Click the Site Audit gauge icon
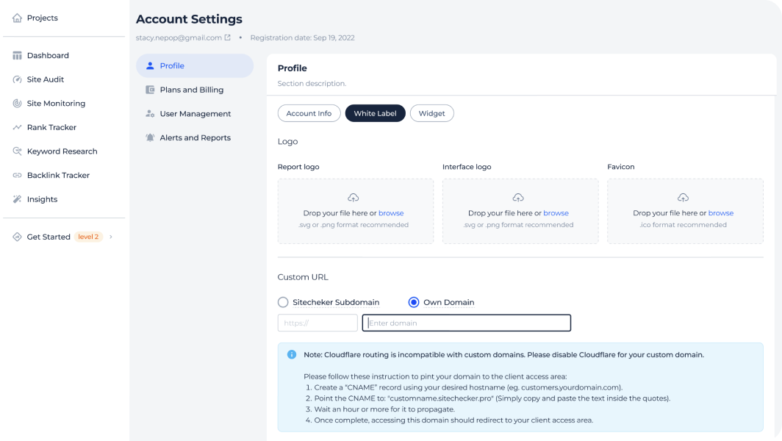This screenshot has height=441, width=782. (x=17, y=79)
